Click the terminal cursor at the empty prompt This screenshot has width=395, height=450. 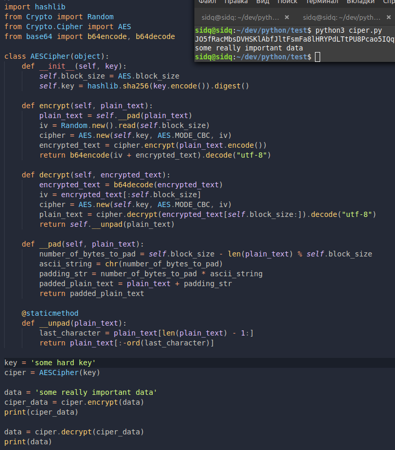318,57
